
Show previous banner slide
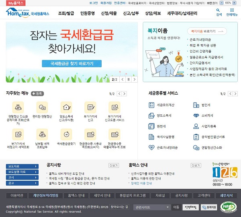point(123,79)
